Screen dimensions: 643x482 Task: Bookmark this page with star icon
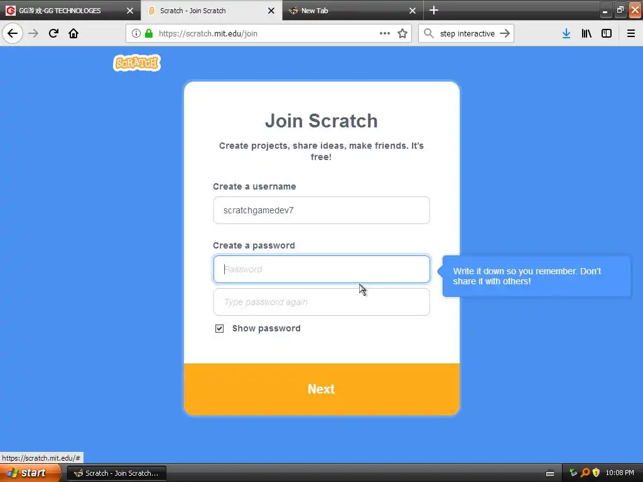point(403,33)
